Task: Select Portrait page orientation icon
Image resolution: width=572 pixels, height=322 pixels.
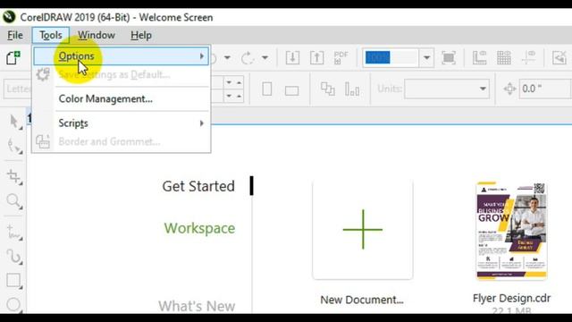Action: click(267, 89)
